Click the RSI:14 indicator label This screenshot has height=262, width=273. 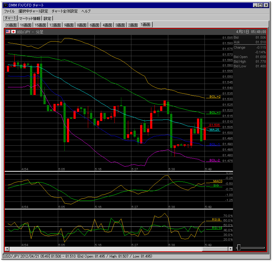217,228
